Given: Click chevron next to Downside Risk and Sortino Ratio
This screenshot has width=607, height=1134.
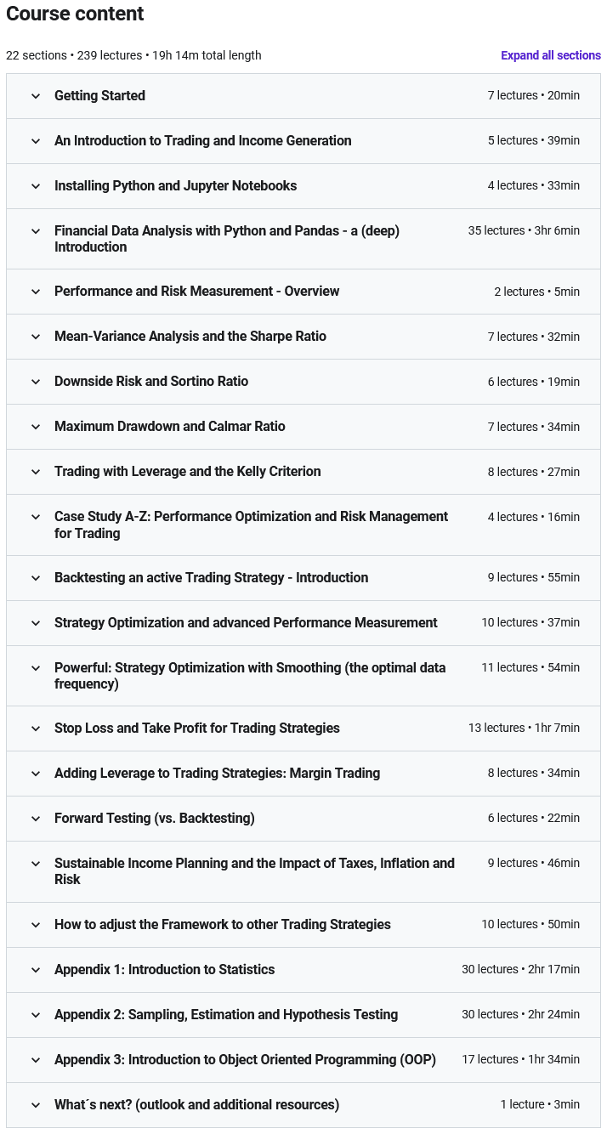Looking at the screenshot, I should point(36,382).
